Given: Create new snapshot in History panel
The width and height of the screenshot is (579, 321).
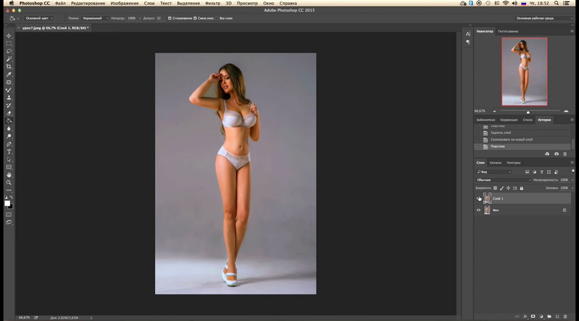Looking at the screenshot, I should (x=556, y=154).
